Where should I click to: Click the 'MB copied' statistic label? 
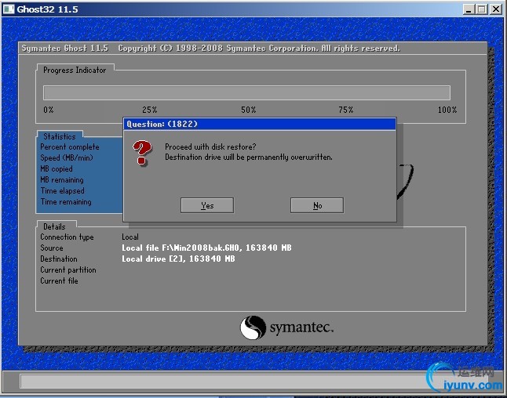click(57, 168)
